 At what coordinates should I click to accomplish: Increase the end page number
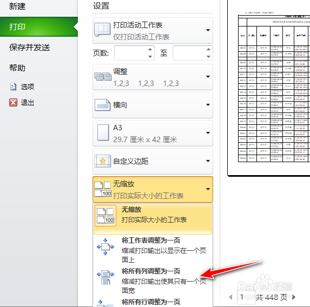208,49
